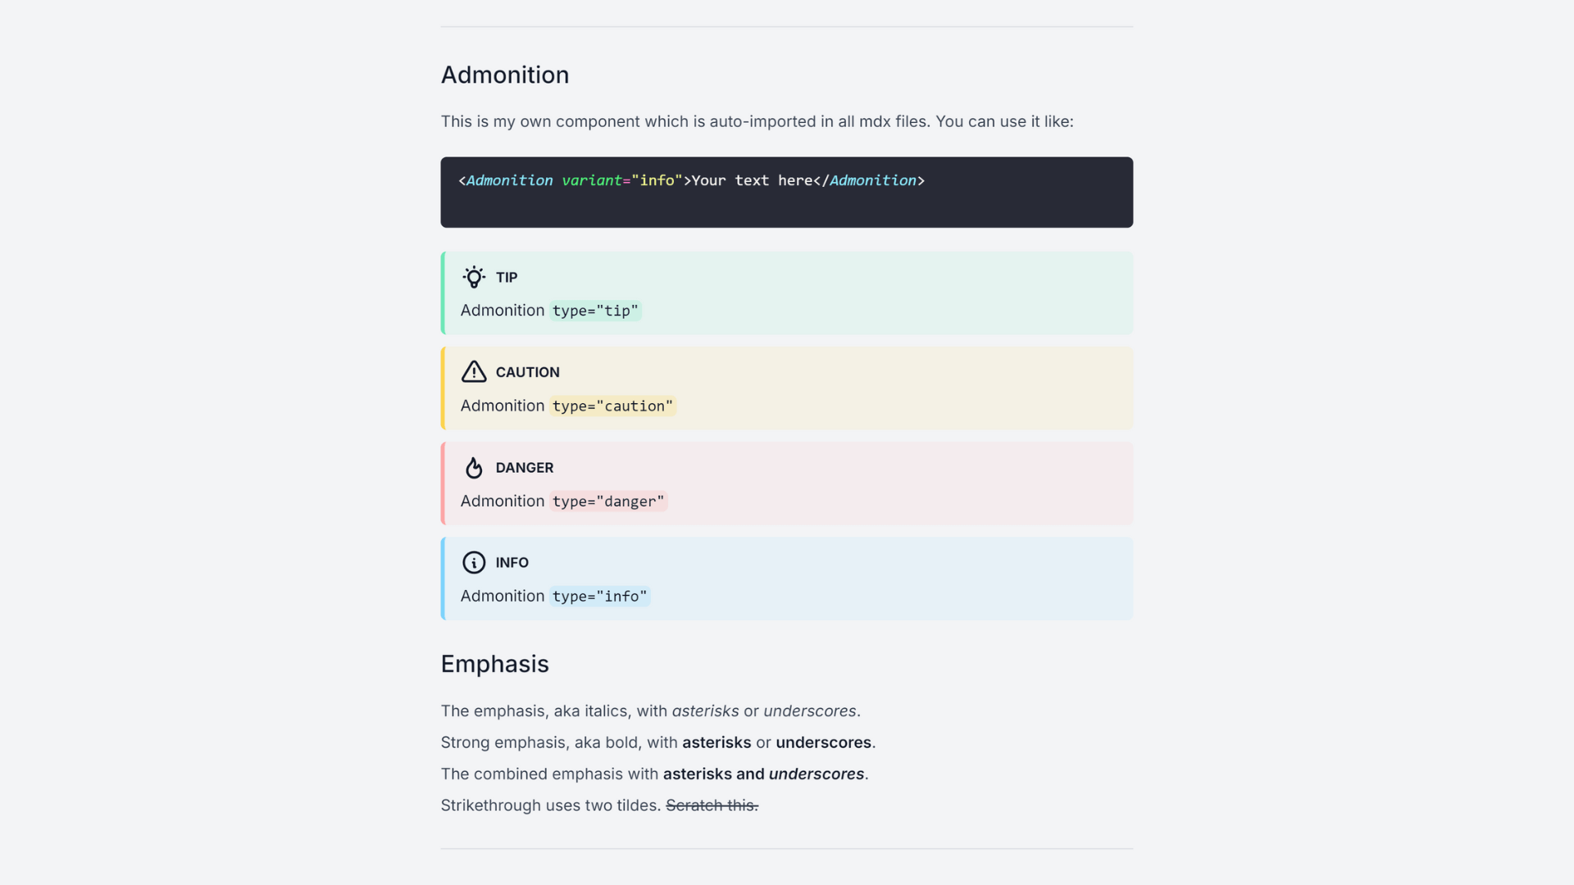Viewport: 1574px width, 885px height.
Task: Click the bold word "underscores" in strong emphasis line
Action: pyautogui.click(x=823, y=742)
